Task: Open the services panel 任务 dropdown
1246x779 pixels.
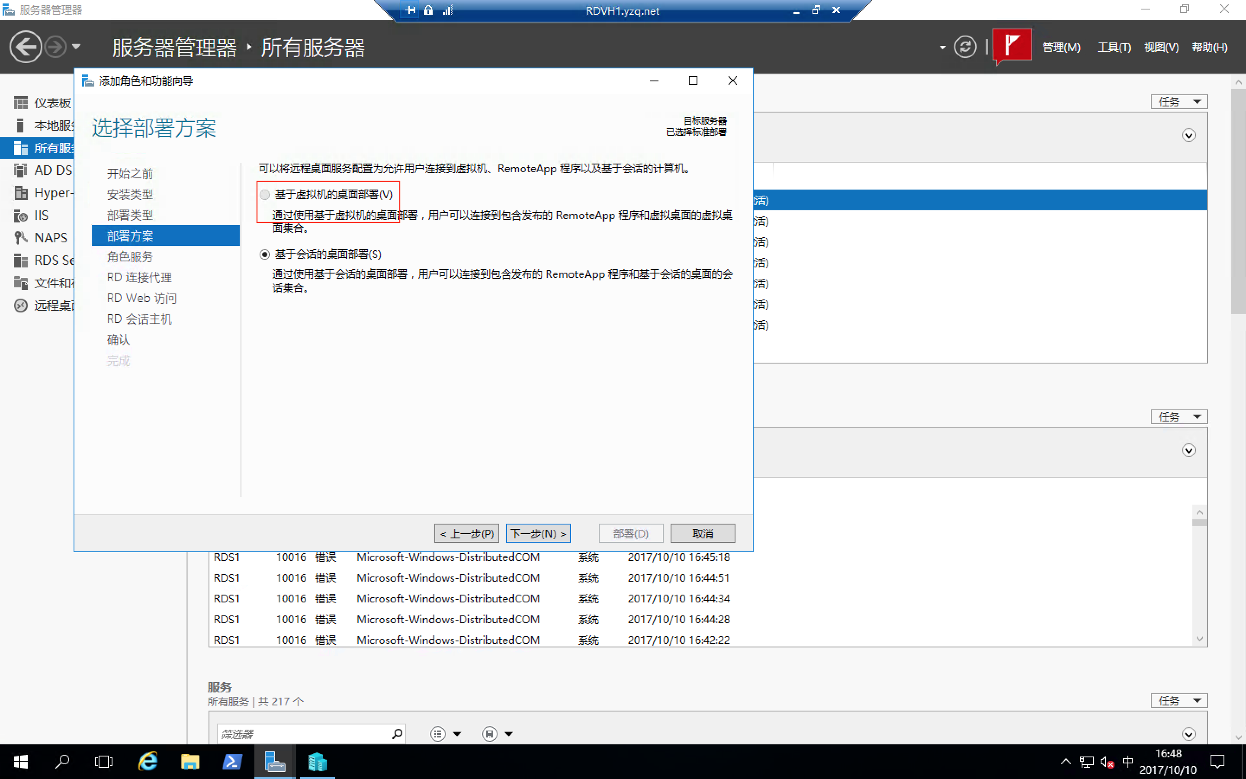Action: 1179,700
